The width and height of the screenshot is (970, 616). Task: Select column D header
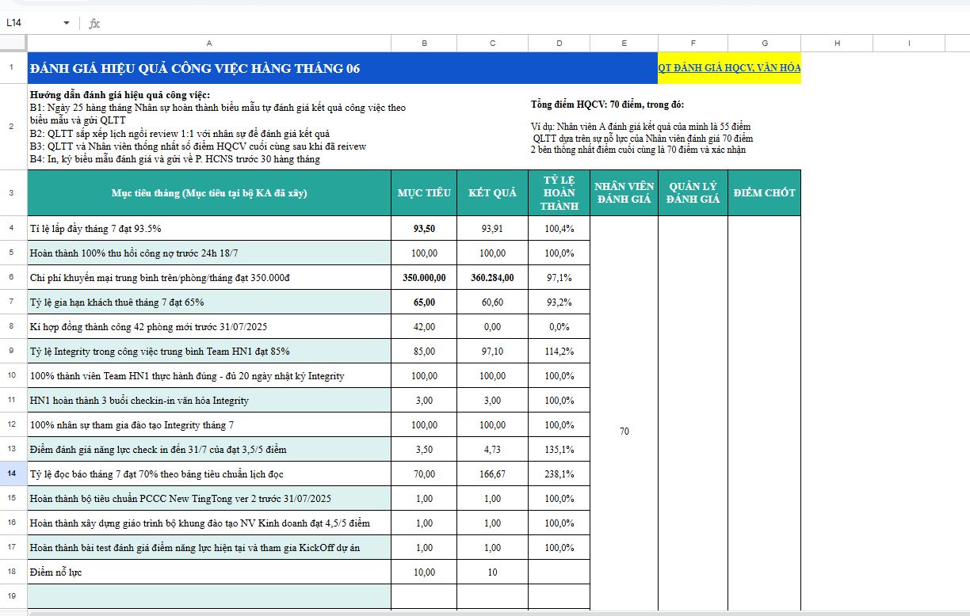point(559,44)
